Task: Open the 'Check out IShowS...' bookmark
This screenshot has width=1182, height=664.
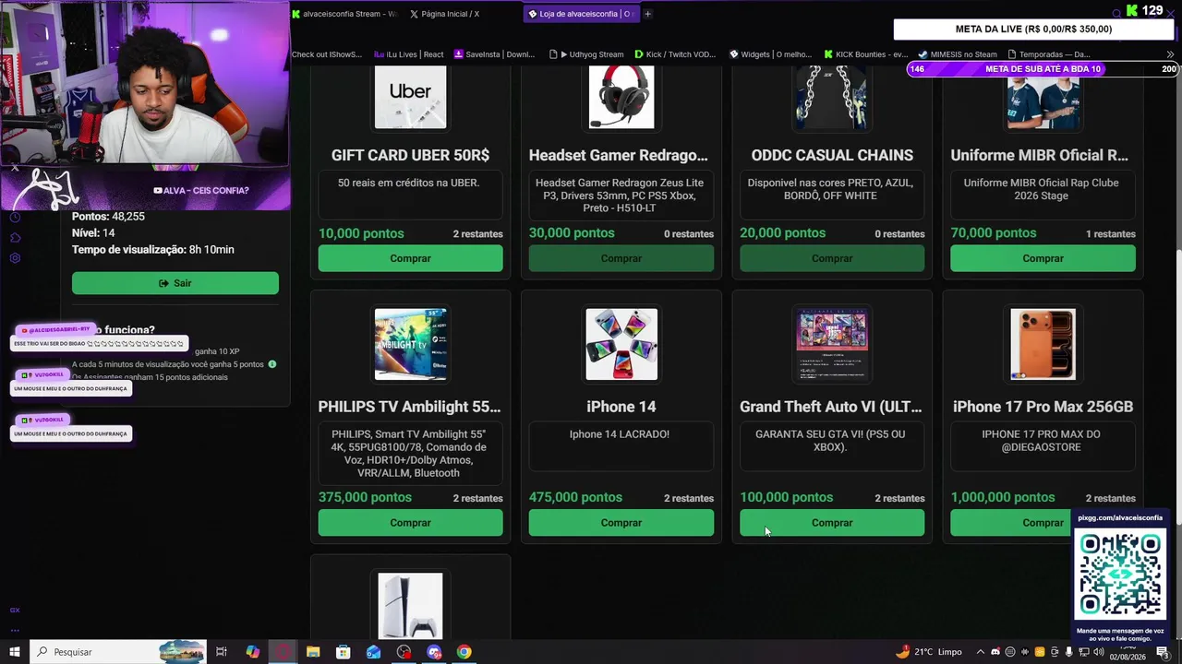Action: click(327, 54)
